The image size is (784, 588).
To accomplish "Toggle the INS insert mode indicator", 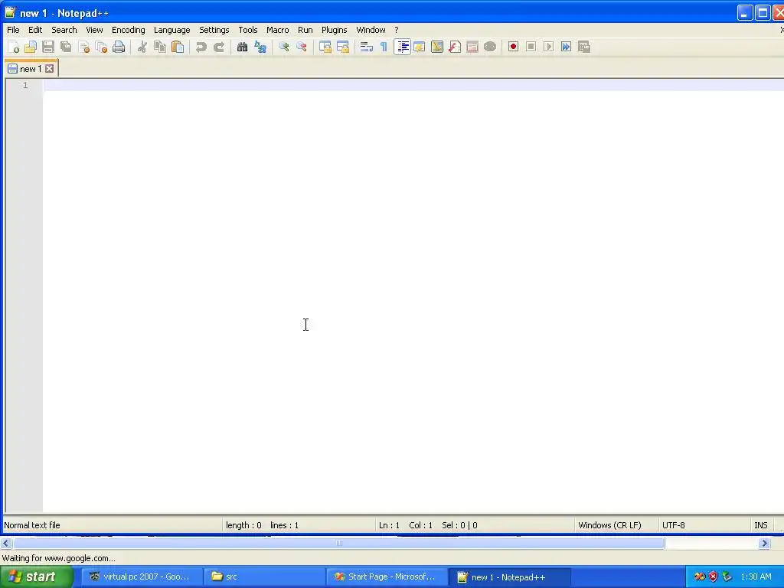I will pos(760,525).
